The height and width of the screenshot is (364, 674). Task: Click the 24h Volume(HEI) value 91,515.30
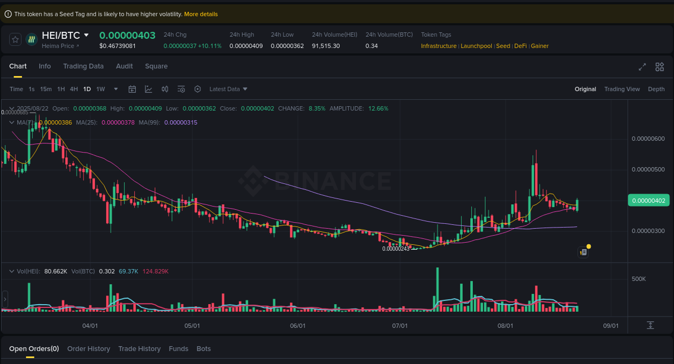point(326,46)
